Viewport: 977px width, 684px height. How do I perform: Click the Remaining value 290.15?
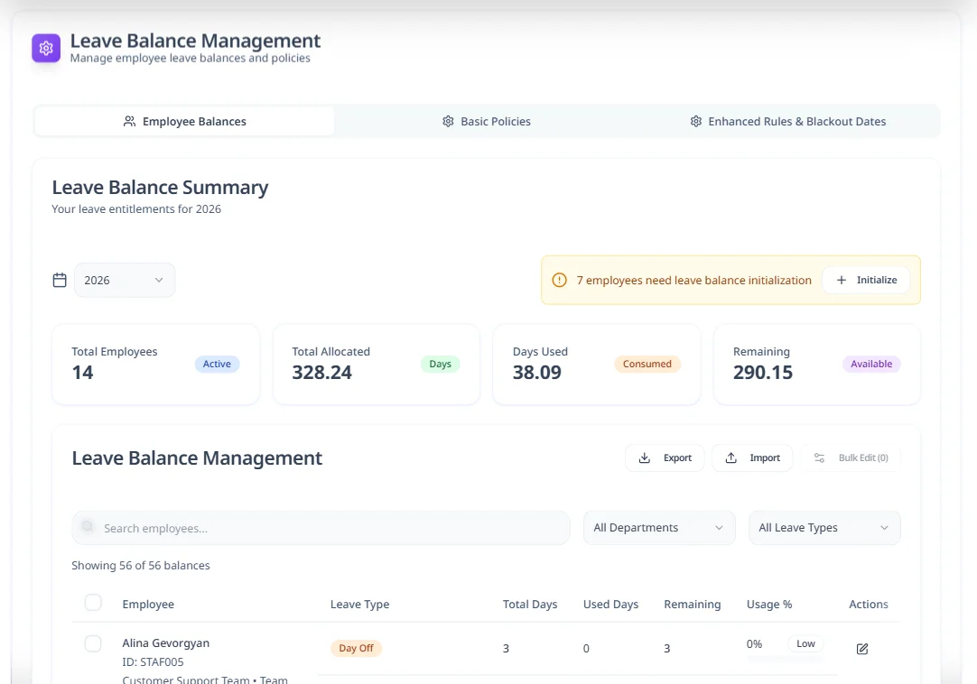763,373
